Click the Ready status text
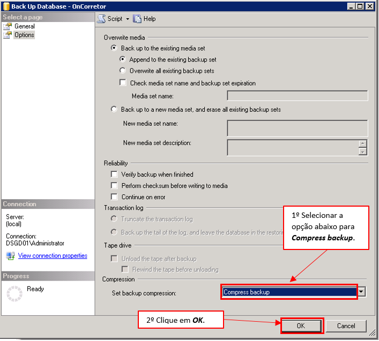 coord(35,289)
